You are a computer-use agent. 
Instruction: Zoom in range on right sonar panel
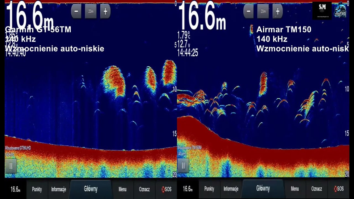[278, 11]
